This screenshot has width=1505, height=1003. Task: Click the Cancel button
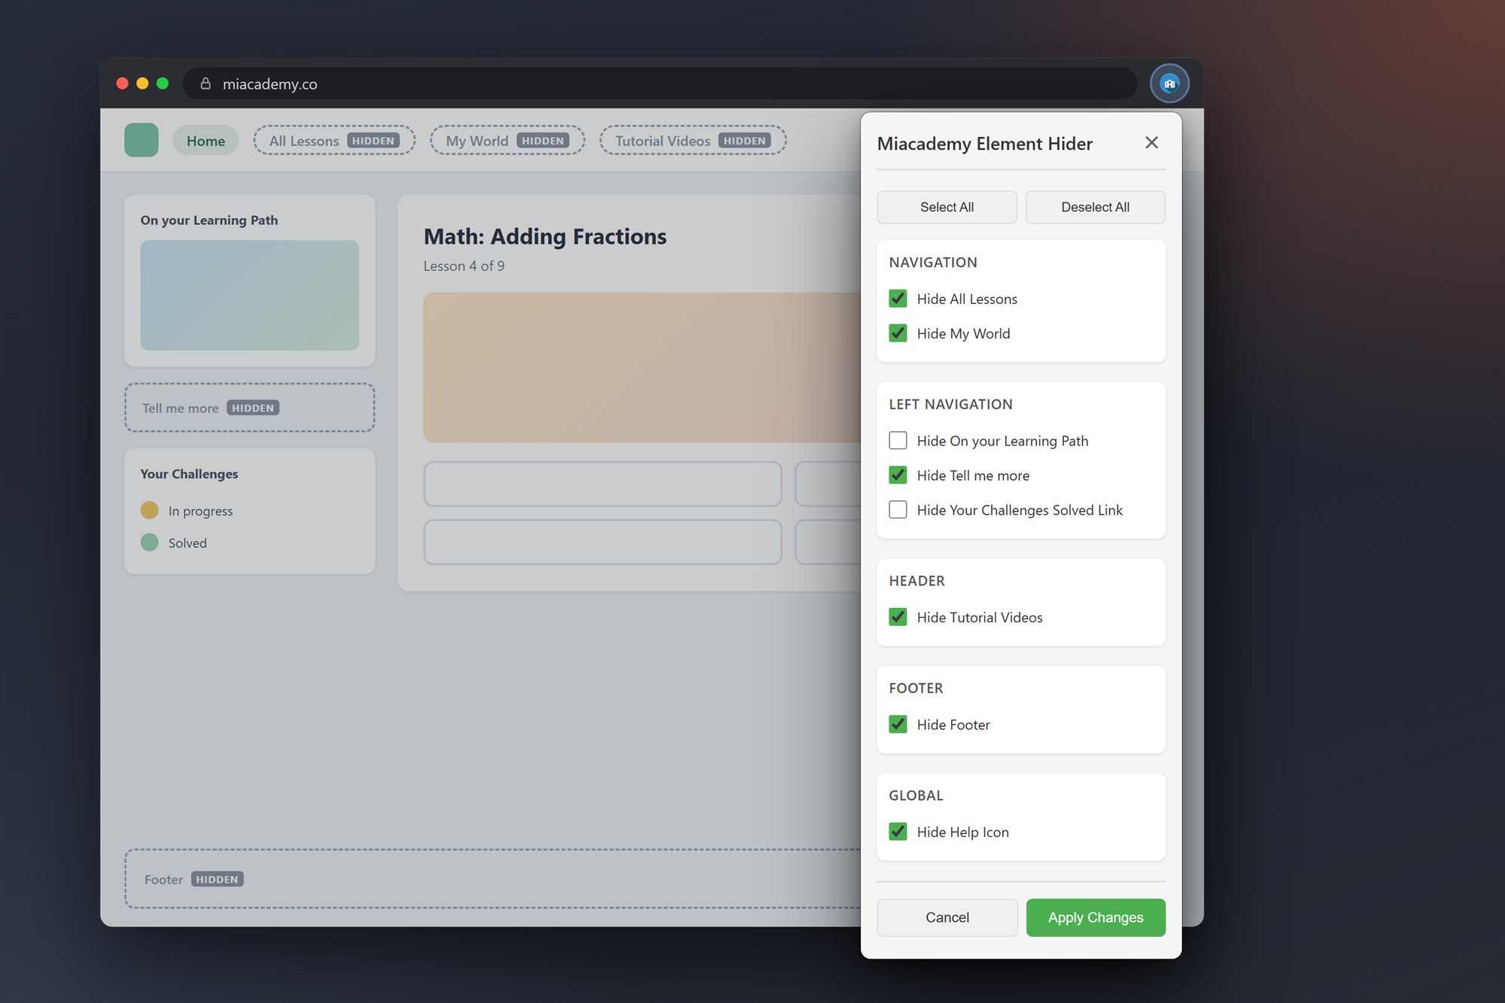tap(947, 917)
